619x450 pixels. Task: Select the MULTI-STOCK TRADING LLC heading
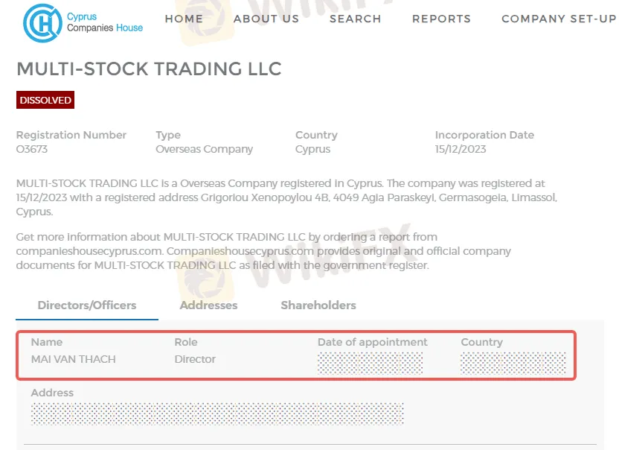(149, 69)
